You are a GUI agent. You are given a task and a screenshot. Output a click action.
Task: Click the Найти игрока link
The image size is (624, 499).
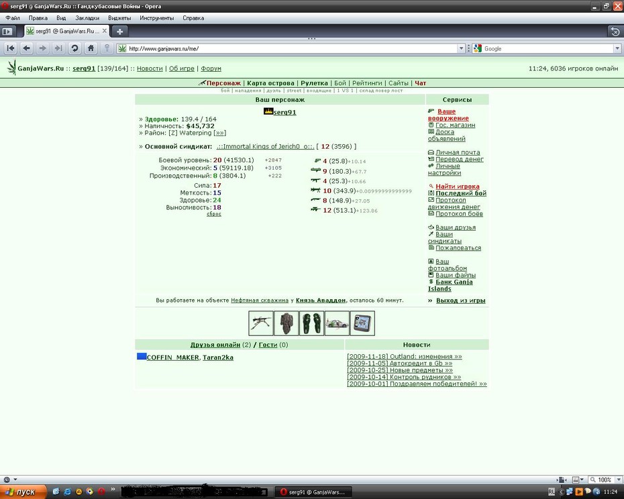tap(457, 186)
